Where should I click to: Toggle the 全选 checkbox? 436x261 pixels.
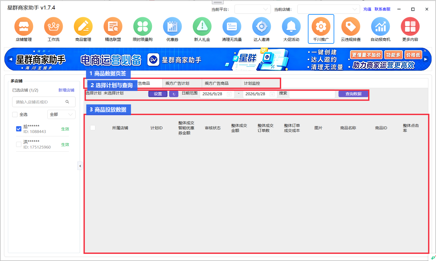(x=15, y=115)
